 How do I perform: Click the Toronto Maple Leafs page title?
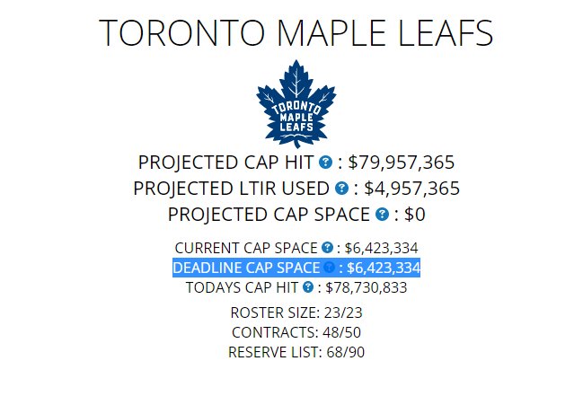click(x=296, y=32)
